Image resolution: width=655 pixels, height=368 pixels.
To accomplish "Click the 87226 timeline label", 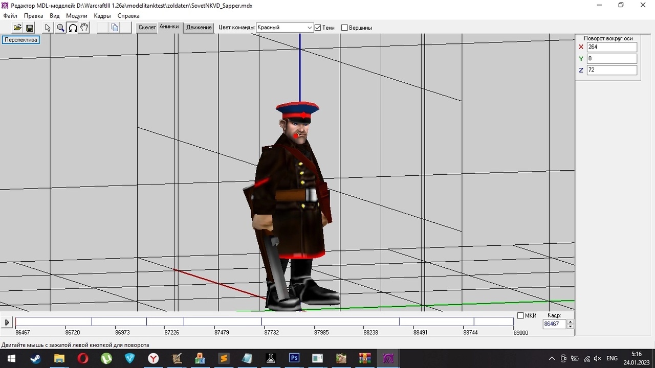I will 172,333.
